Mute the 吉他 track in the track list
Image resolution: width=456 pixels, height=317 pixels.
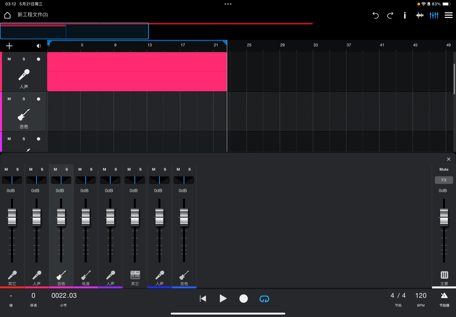point(9,99)
